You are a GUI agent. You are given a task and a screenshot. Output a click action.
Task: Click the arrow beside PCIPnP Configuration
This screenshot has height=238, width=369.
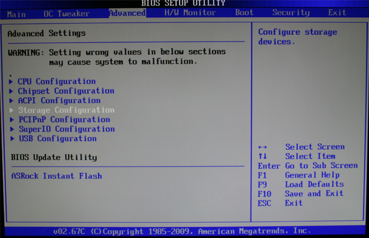pyautogui.click(x=12, y=120)
